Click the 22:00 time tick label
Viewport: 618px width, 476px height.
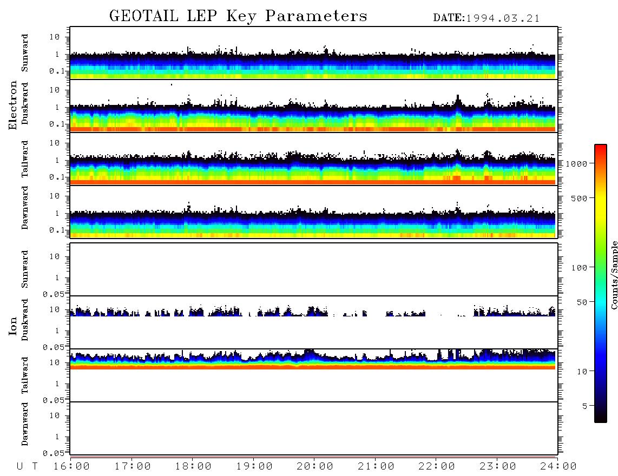coord(437,466)
